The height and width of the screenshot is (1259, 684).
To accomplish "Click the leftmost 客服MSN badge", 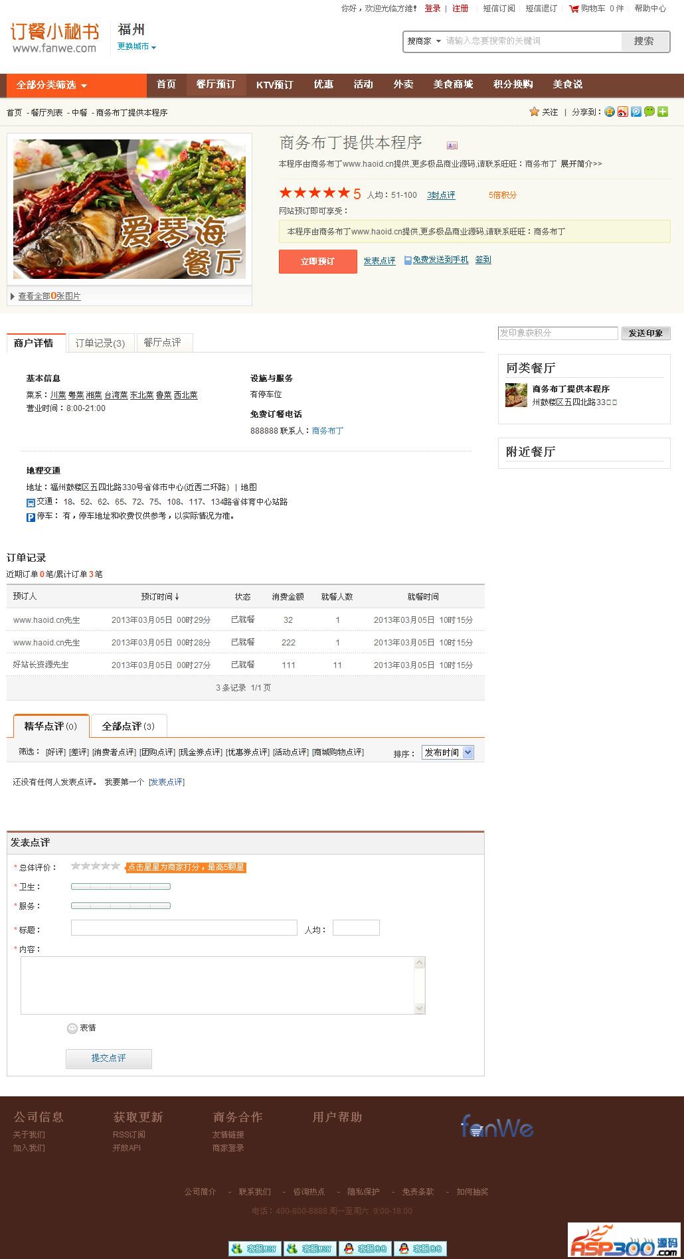I will click(254, 1248).
